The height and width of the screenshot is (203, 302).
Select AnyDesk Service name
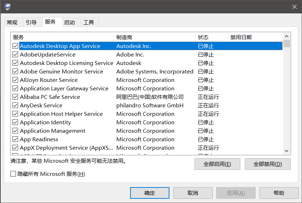coord(41,105)
